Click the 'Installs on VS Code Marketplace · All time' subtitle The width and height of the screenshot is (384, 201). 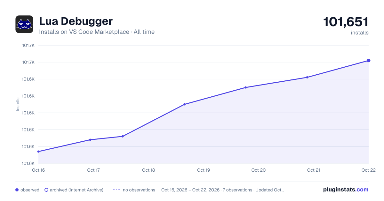click(x=97, y=32)
